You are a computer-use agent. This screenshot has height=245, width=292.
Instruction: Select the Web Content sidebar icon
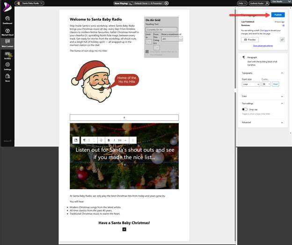tap(7, 43)
